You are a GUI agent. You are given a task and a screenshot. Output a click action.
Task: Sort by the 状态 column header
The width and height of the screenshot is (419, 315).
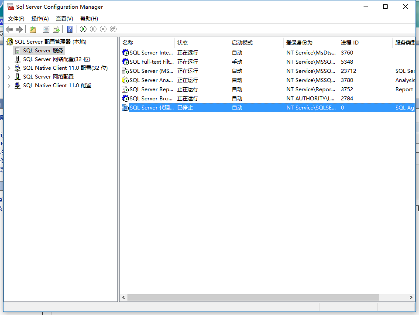point(202,43)
